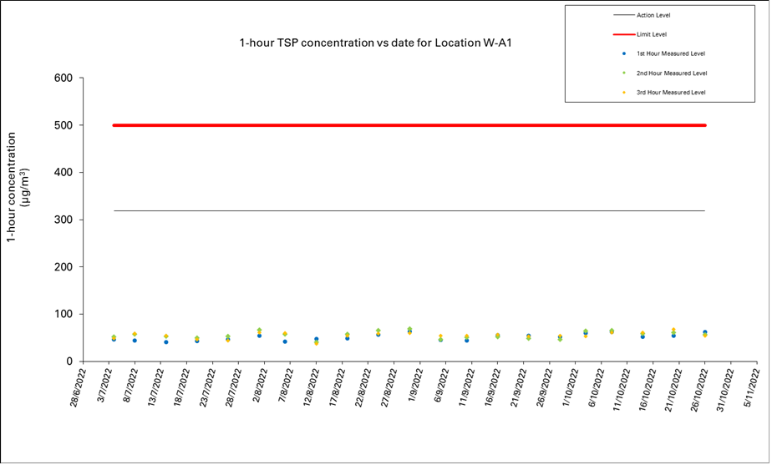The height and width of the screenshot is (465, 772).
Task: Click the 1st Hour Measured Level legend entry
Action: tap(663, 53)
